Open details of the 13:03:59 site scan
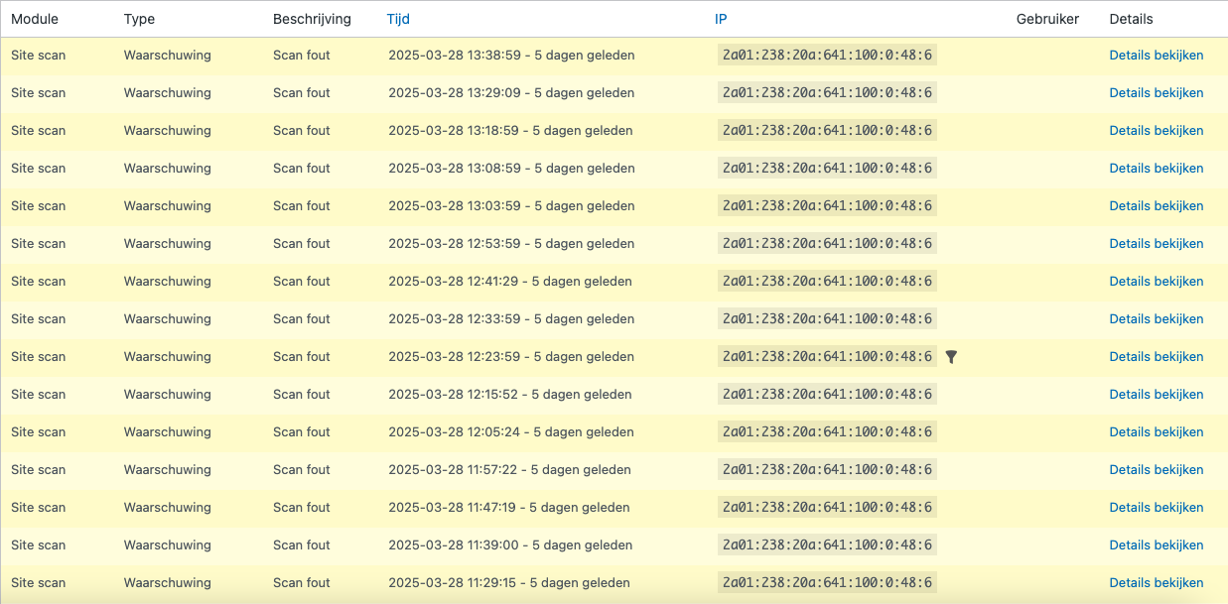Image resolution: width=1228 pixels, height=604 pixels. pyautogui.click(x=1156, y=206)
